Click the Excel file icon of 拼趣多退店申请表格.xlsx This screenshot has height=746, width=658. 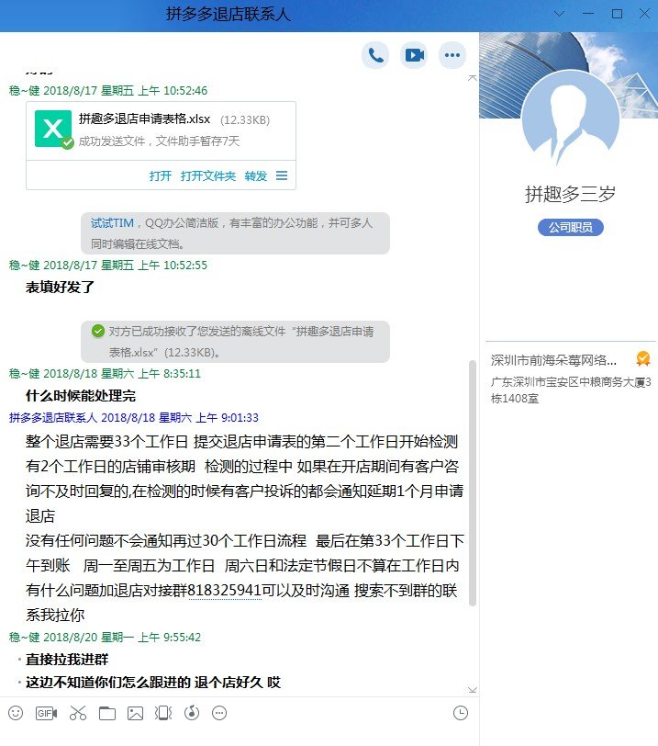click(x=53, y=129)
